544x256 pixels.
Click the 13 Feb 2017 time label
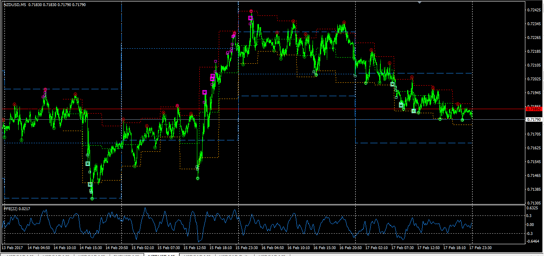coord(13,247)
